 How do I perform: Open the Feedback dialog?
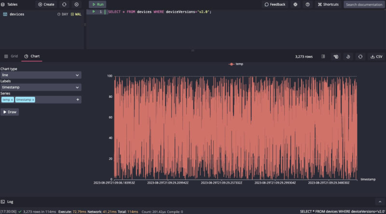[x=275, y=4]
